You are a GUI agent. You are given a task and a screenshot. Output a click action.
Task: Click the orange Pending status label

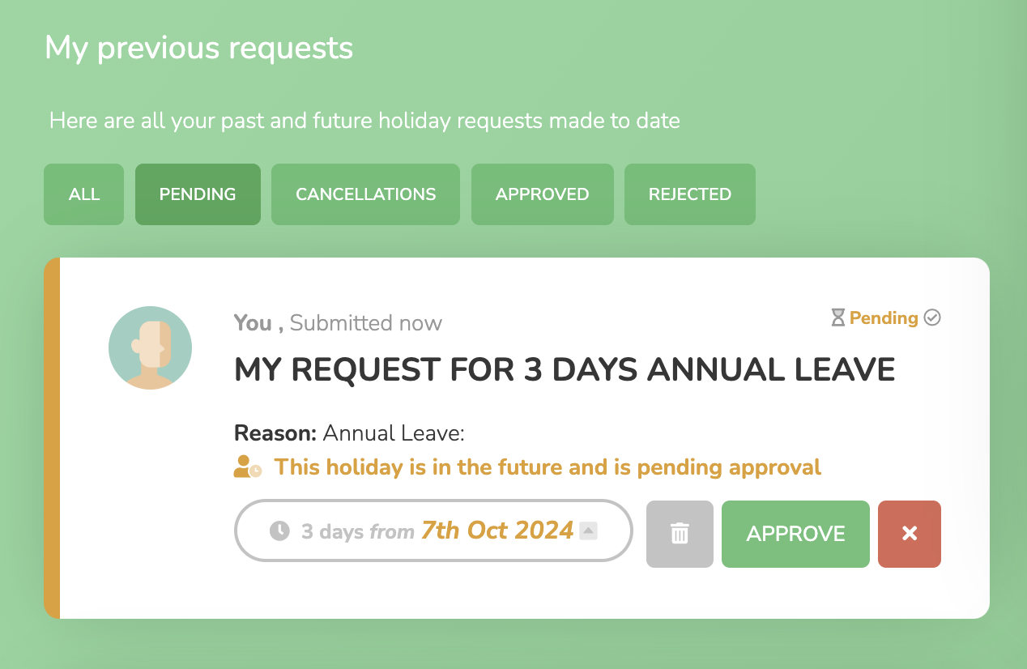[x=884, y=318]
